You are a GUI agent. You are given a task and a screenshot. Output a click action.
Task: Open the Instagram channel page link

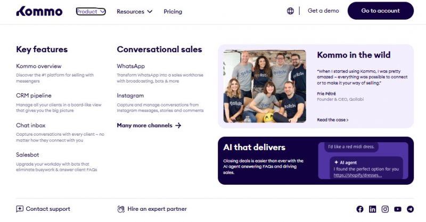[130, 96]
